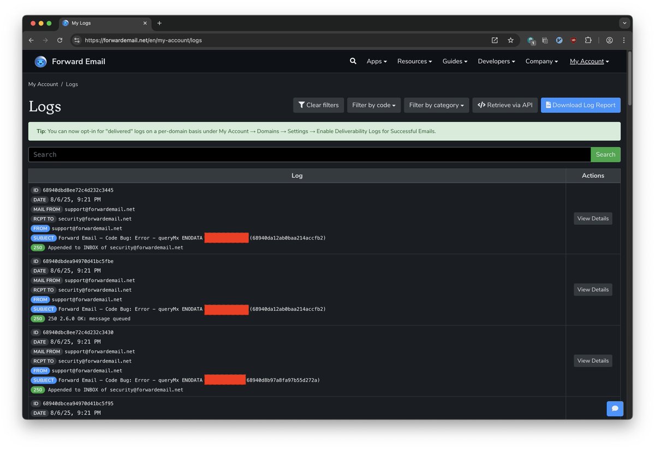Viewport: 655px width, 449px height.
Task: Click Download Log Report button
Action: (581, 105)
